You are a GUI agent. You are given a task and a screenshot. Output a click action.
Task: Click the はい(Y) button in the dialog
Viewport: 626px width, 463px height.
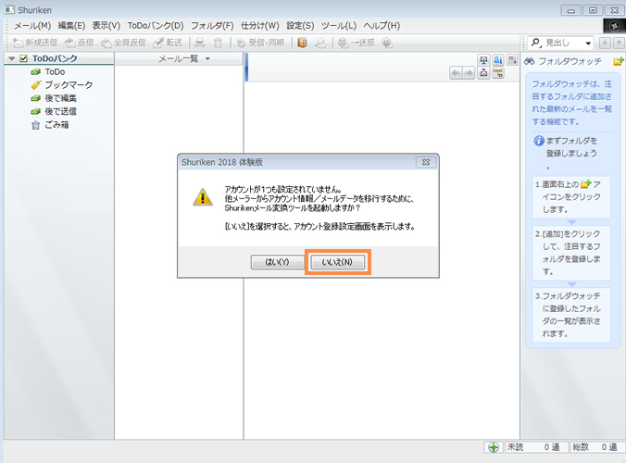point(277,262)
